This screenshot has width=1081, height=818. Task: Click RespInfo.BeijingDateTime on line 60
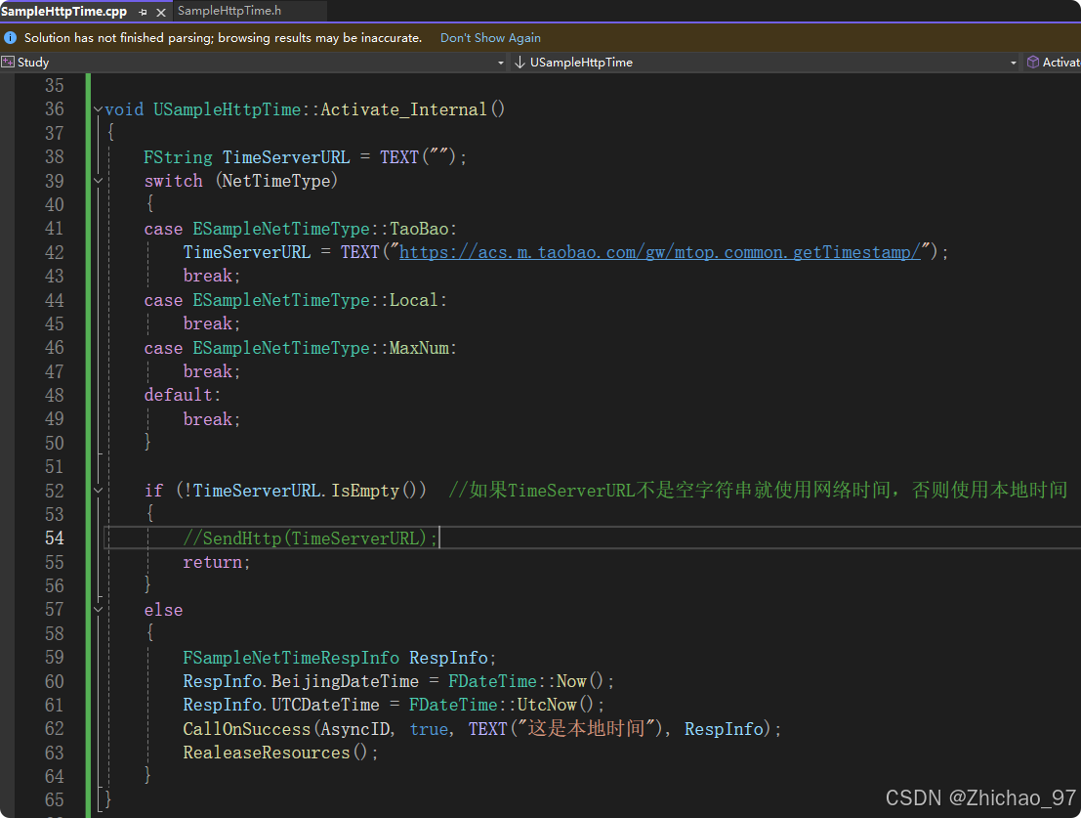click(x=301, y=681)
